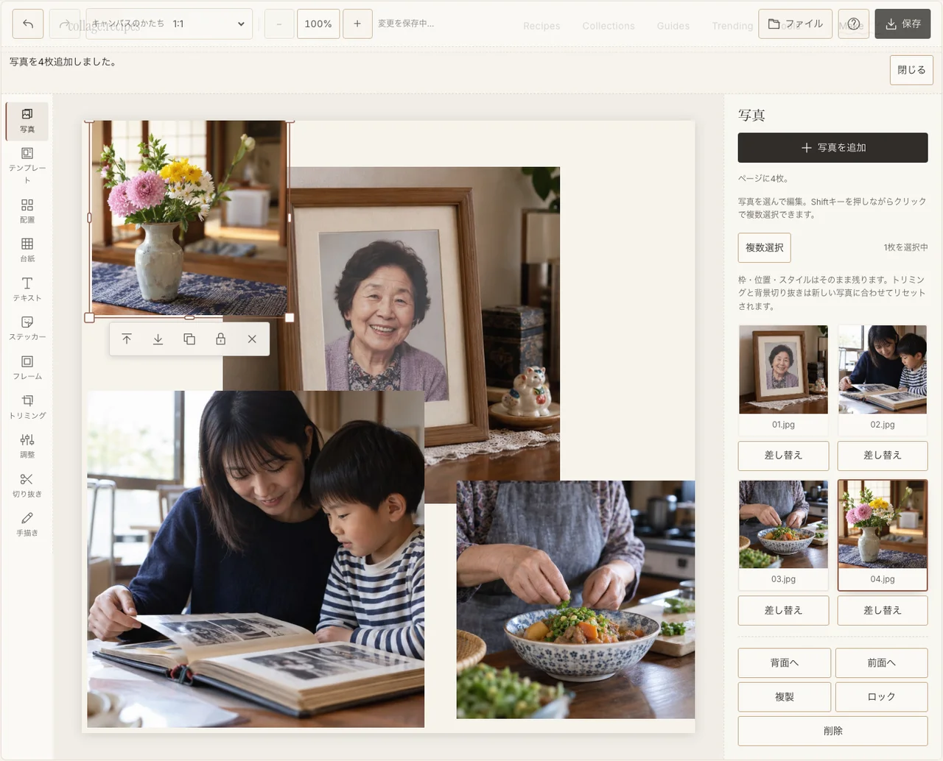Open the ファイル file menu
Screen dimensions: 943x761
tap(796, 24)
